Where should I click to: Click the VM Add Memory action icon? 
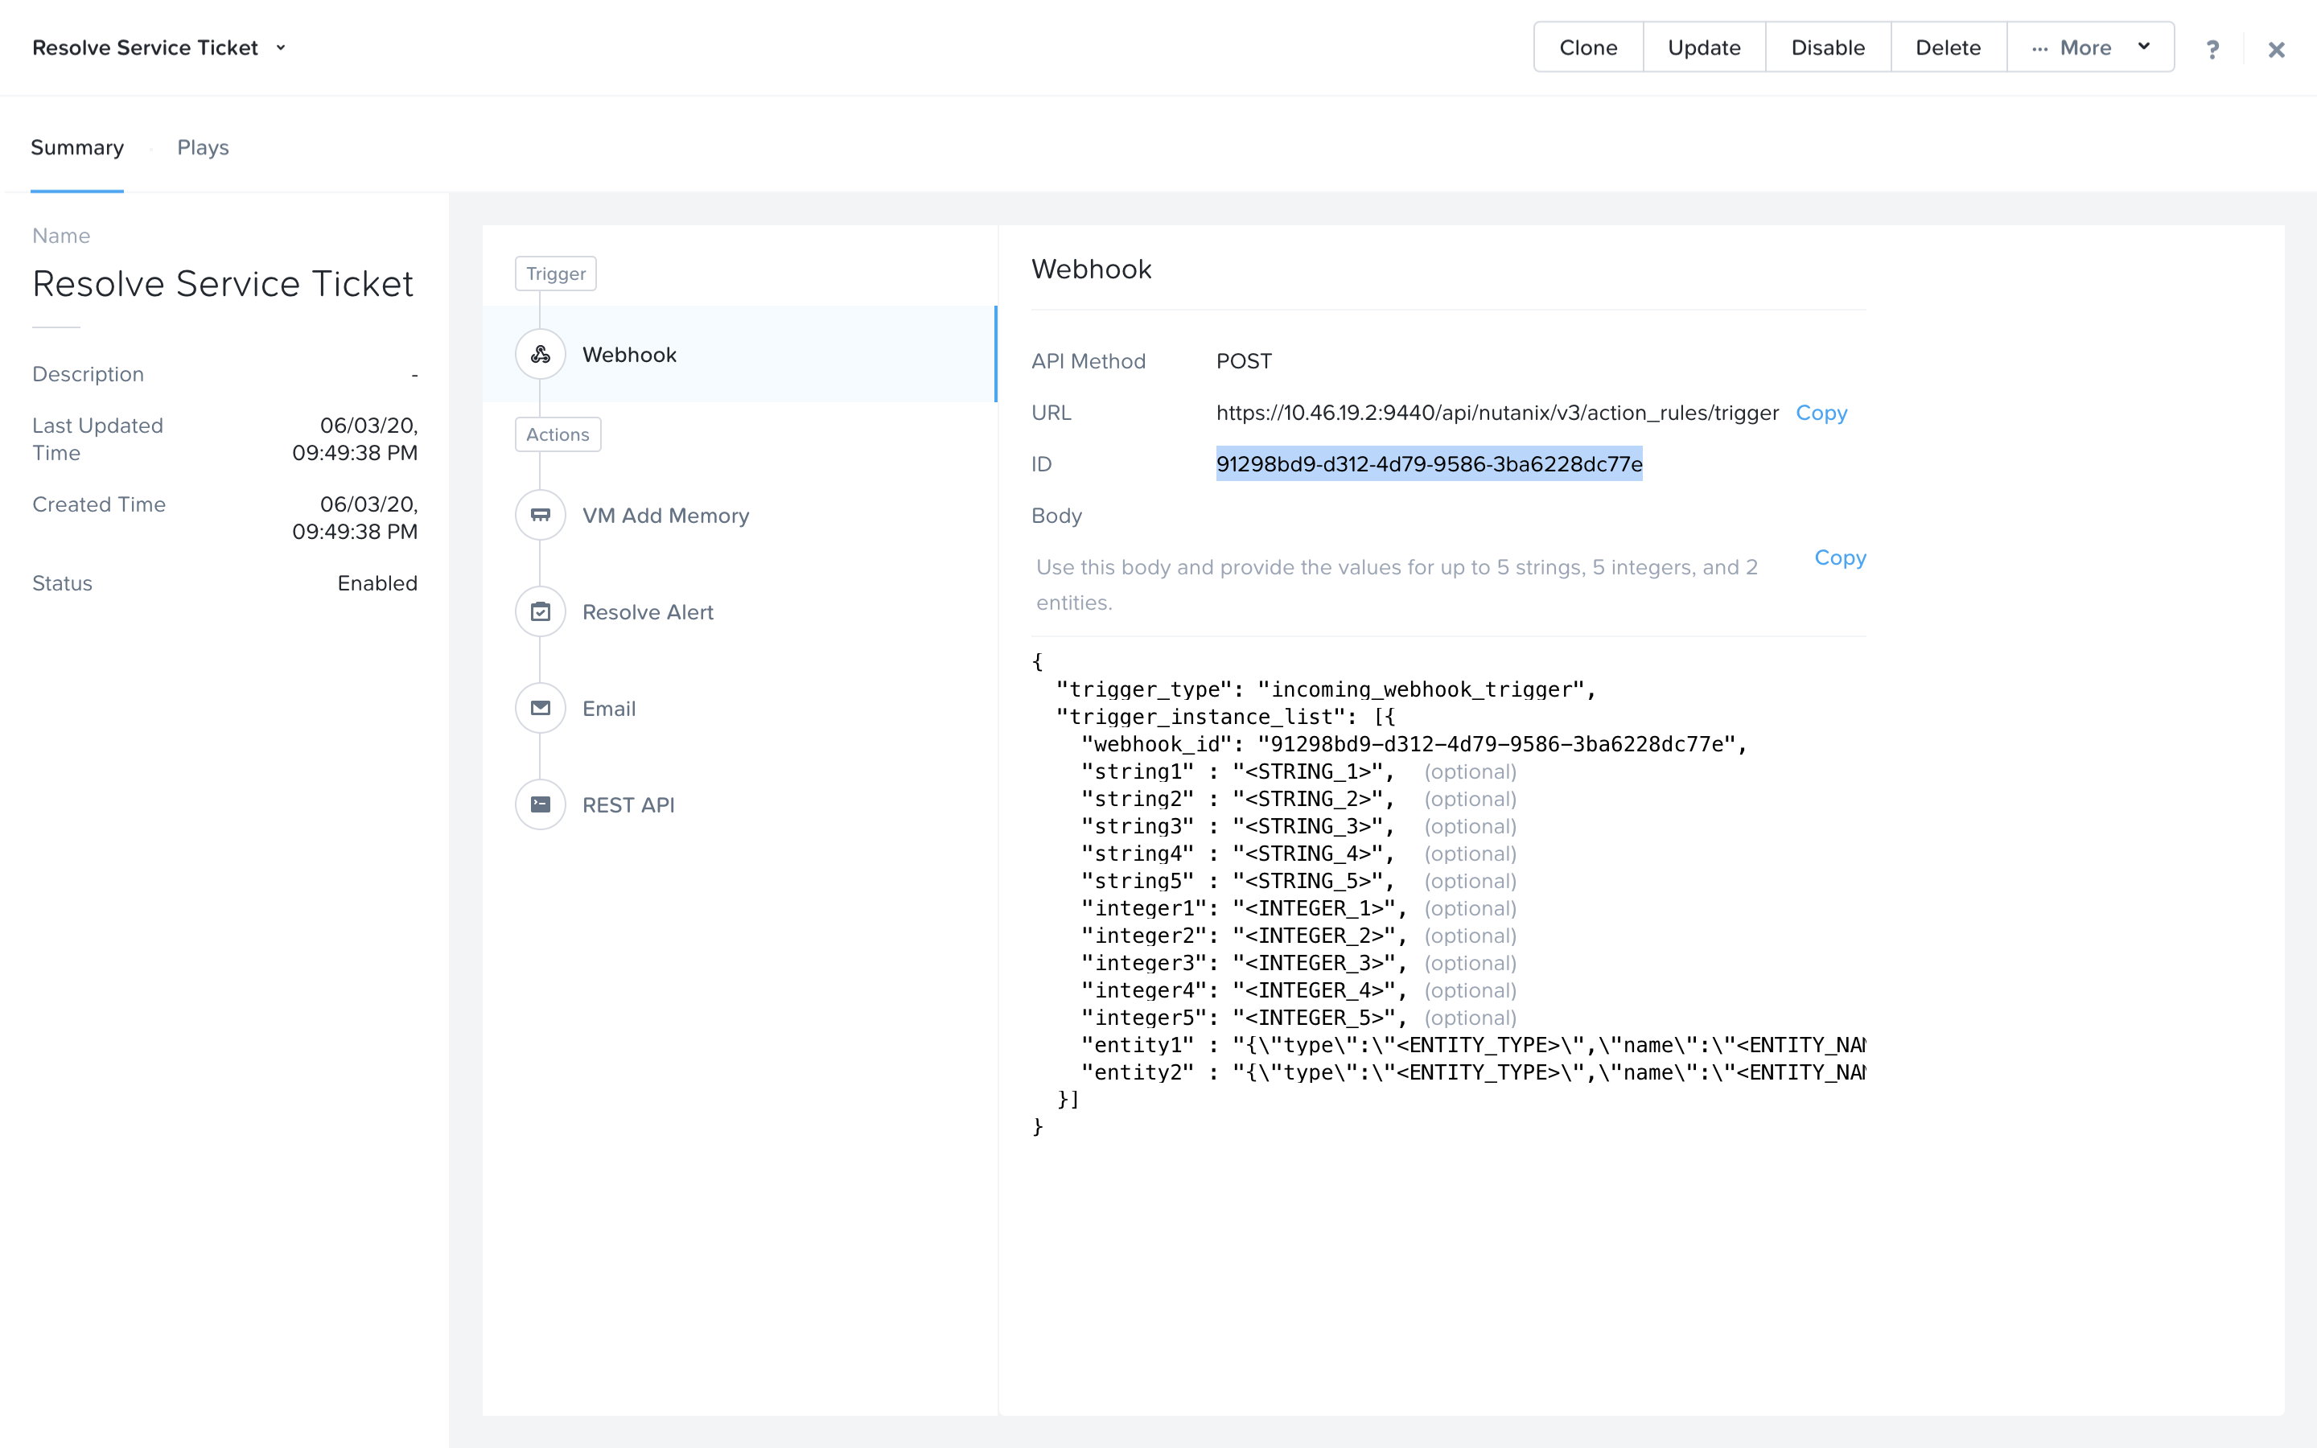540,515
